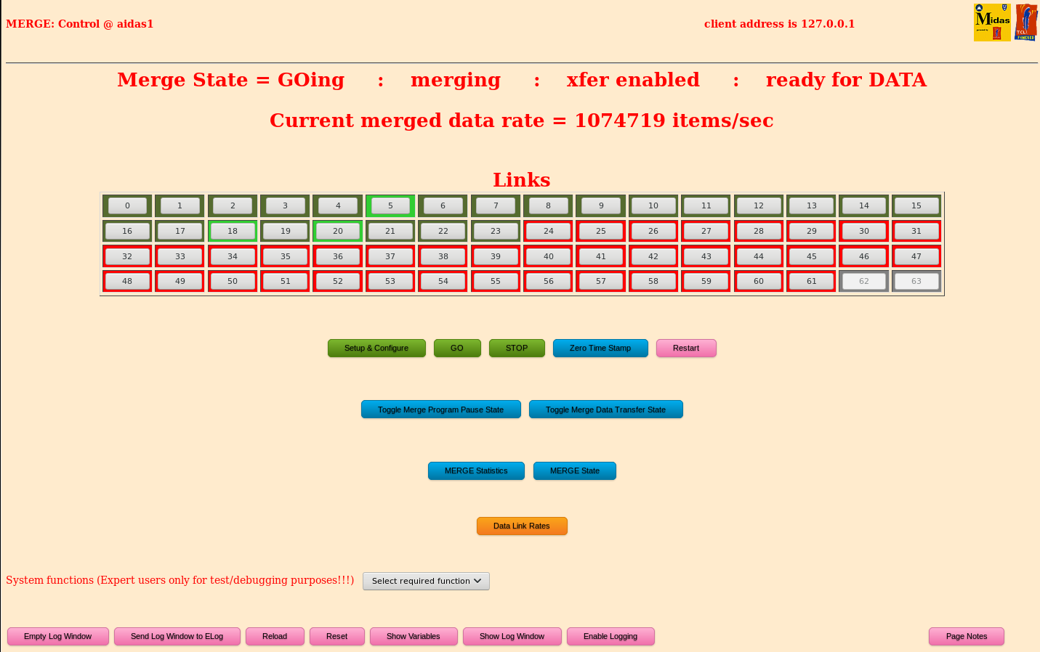Viewport: 1040px width, 652px height.
Task: Click Zero Time Stamp button
Action: tap(600, 349)
